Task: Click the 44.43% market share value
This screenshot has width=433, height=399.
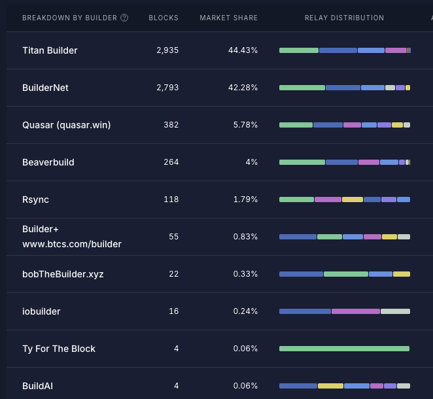Action: point(243,50)
